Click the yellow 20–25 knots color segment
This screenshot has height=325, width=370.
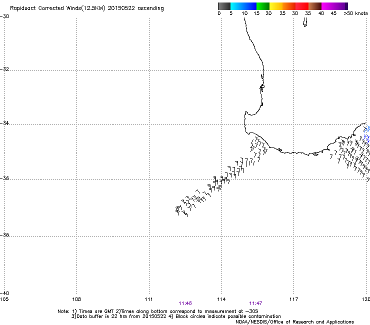276,6
